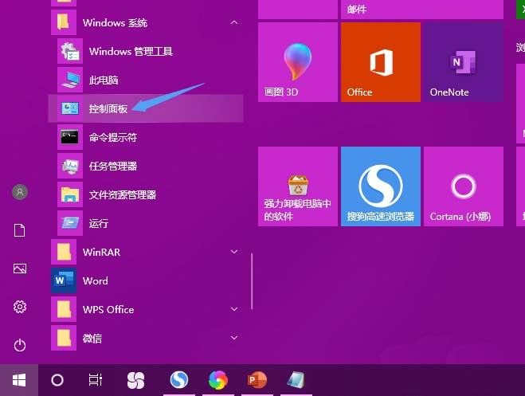Expand the 微信 folder chevron

tap(234, 338)
